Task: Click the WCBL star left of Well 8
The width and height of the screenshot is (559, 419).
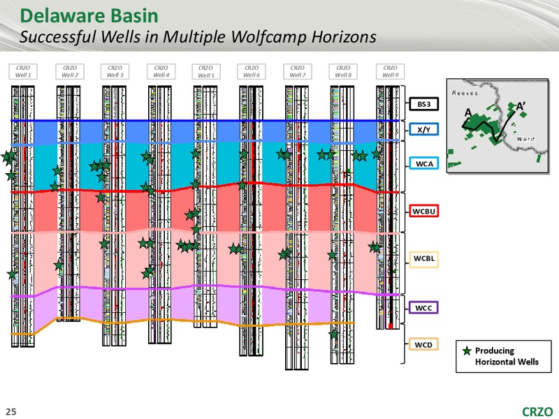Action: (x=333, y=255)
